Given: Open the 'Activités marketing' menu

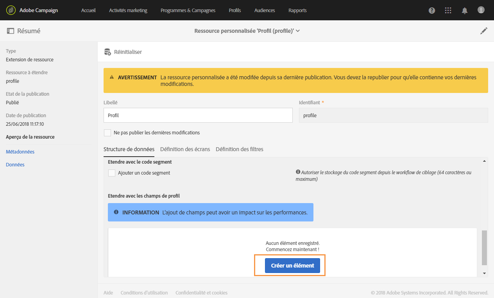Looking at the screenshot, I should pyautogui.click(x=128, y=11).
